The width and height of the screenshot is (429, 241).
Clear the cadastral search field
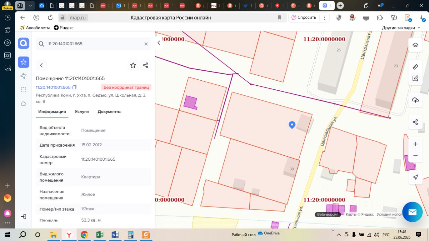coord(146,44)
